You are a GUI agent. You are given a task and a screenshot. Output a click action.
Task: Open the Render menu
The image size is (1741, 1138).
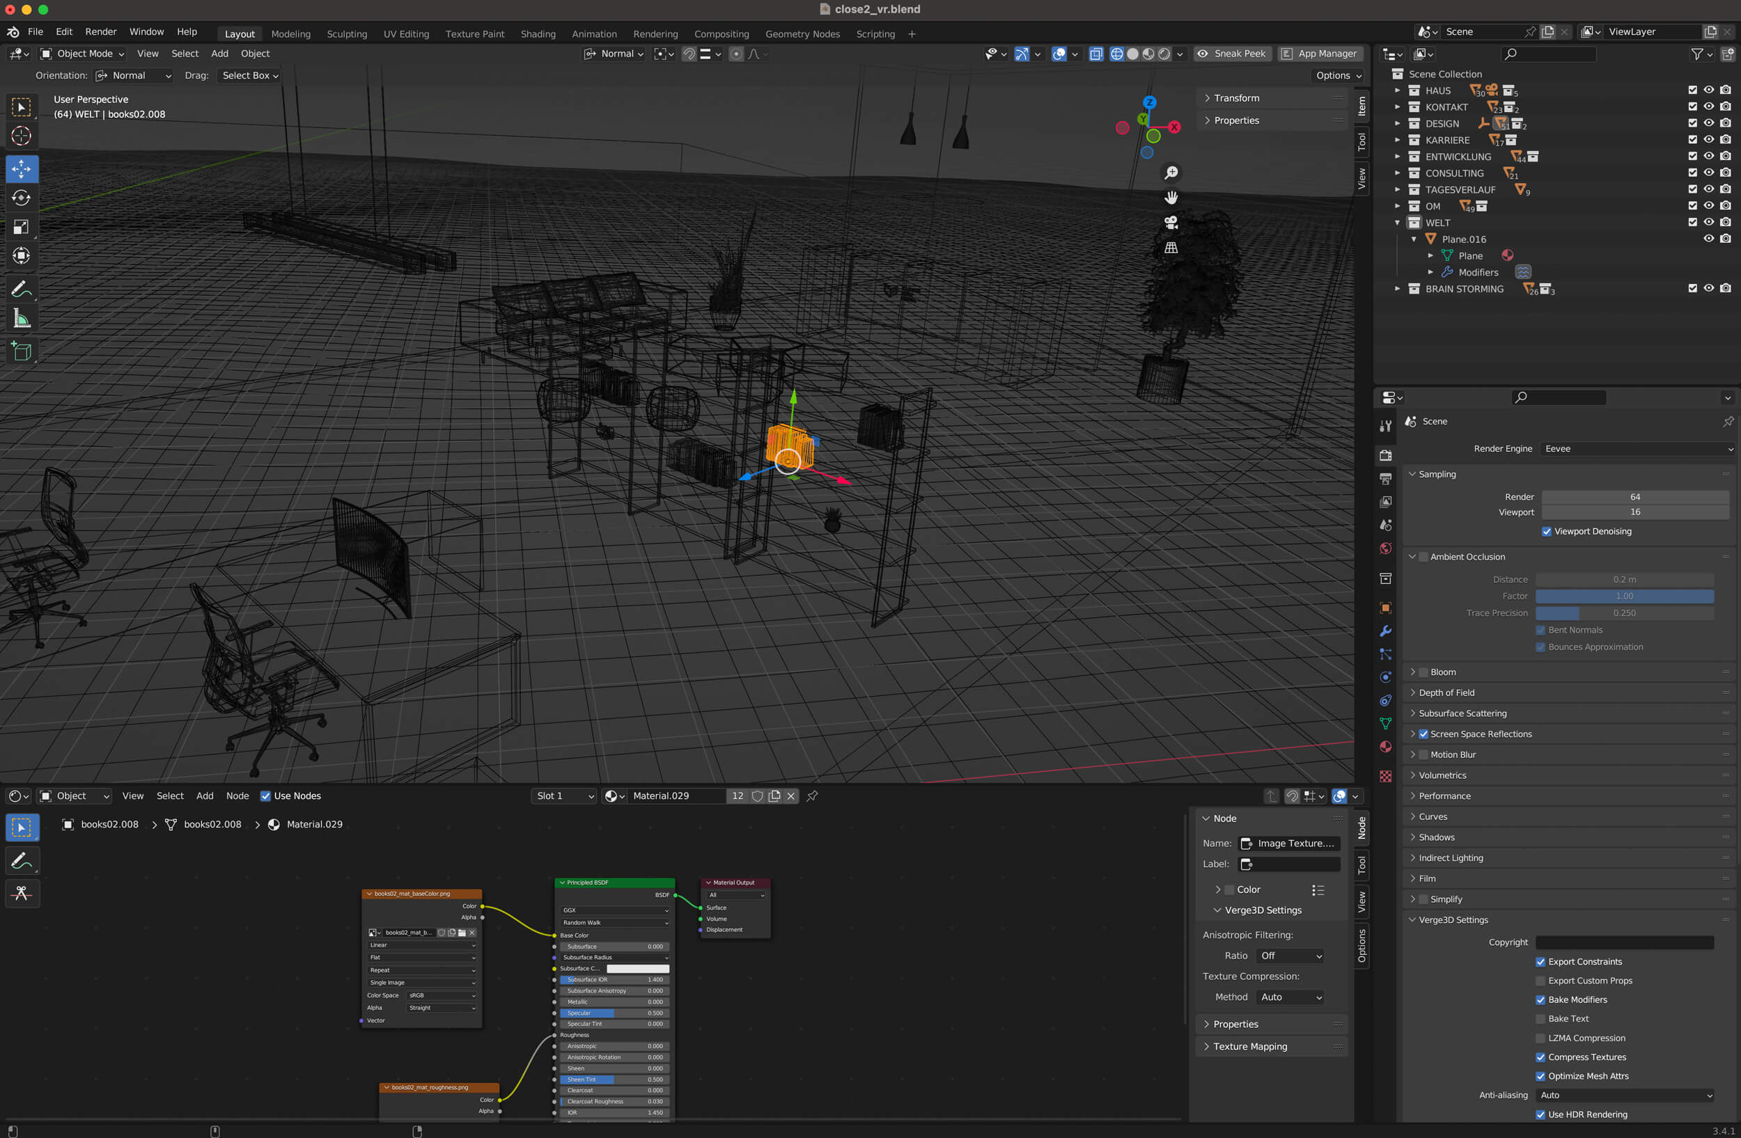[100, 31]
